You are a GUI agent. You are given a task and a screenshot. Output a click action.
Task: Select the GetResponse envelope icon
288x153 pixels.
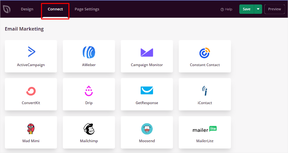tap(147, 91)
